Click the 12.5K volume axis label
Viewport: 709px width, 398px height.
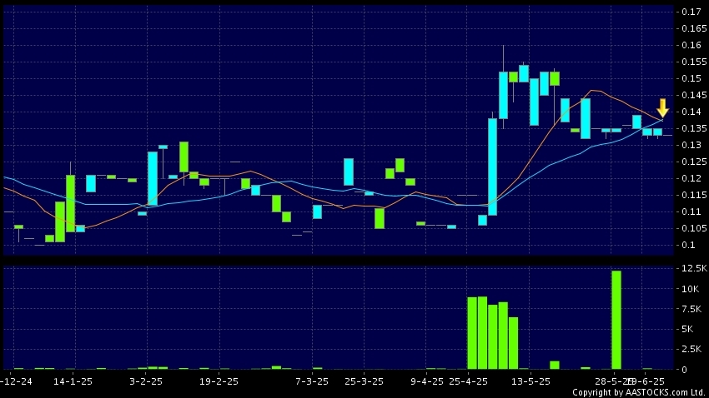point(694,268)
